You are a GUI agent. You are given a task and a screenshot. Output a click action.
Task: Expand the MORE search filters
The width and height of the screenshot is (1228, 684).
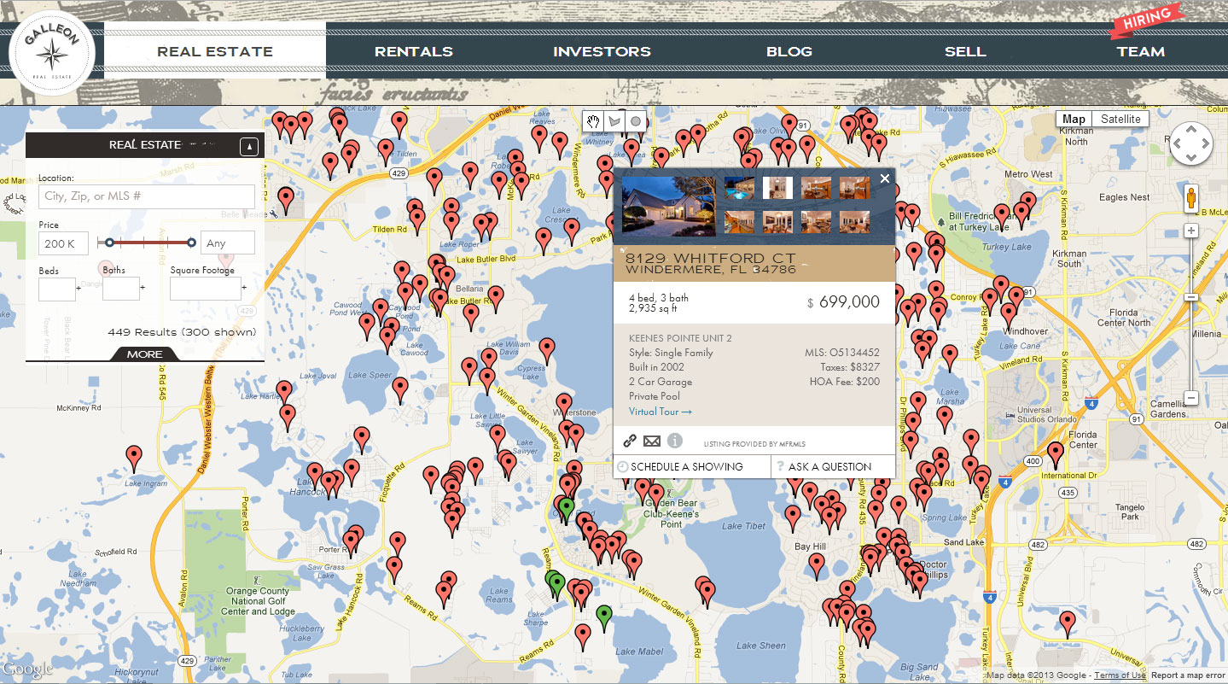click(x=143, y=354)
